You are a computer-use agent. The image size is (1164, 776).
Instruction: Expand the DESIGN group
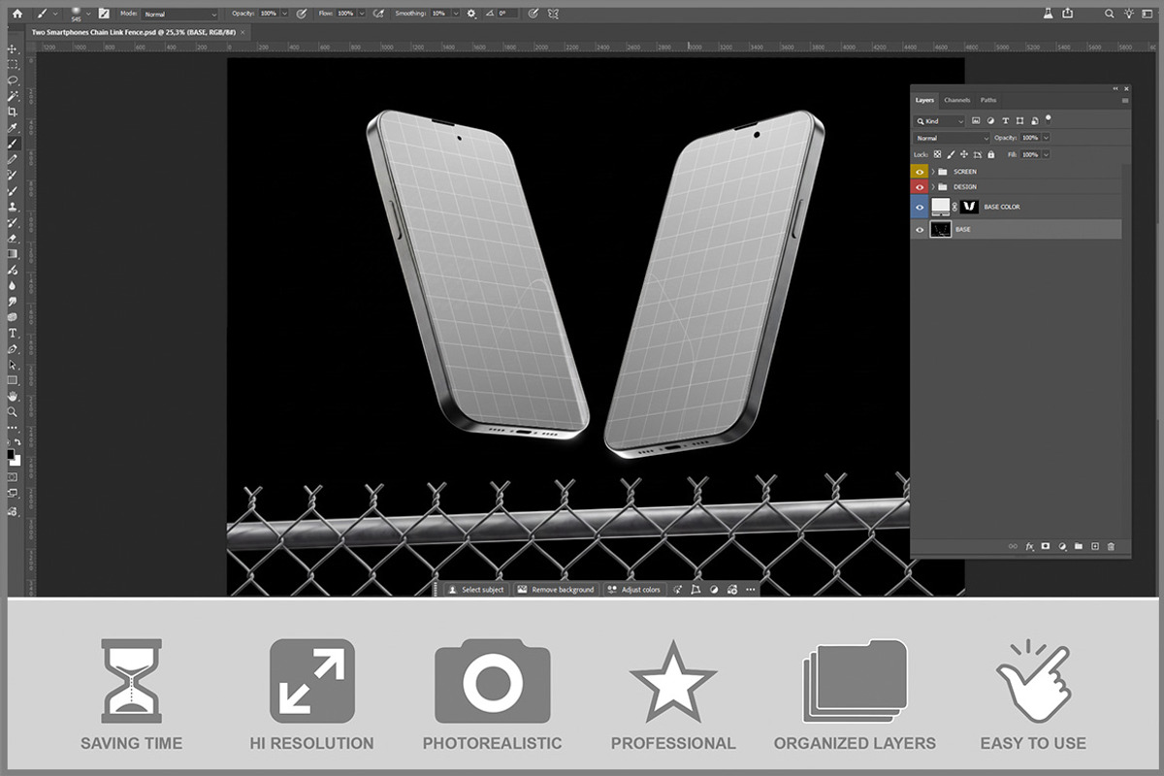[933, 187]
